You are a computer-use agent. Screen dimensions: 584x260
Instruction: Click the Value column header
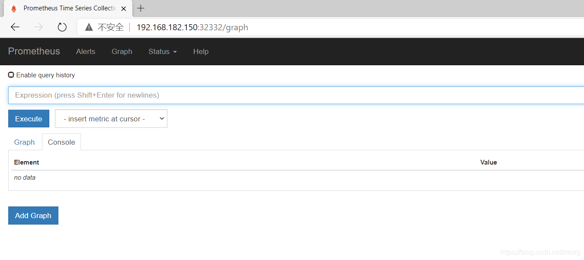[x=488, y=162]
